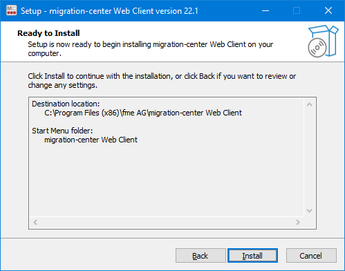The width and height of the screenshot is (345, 271).
Task: Click the window title bar text
Action: 109,11
